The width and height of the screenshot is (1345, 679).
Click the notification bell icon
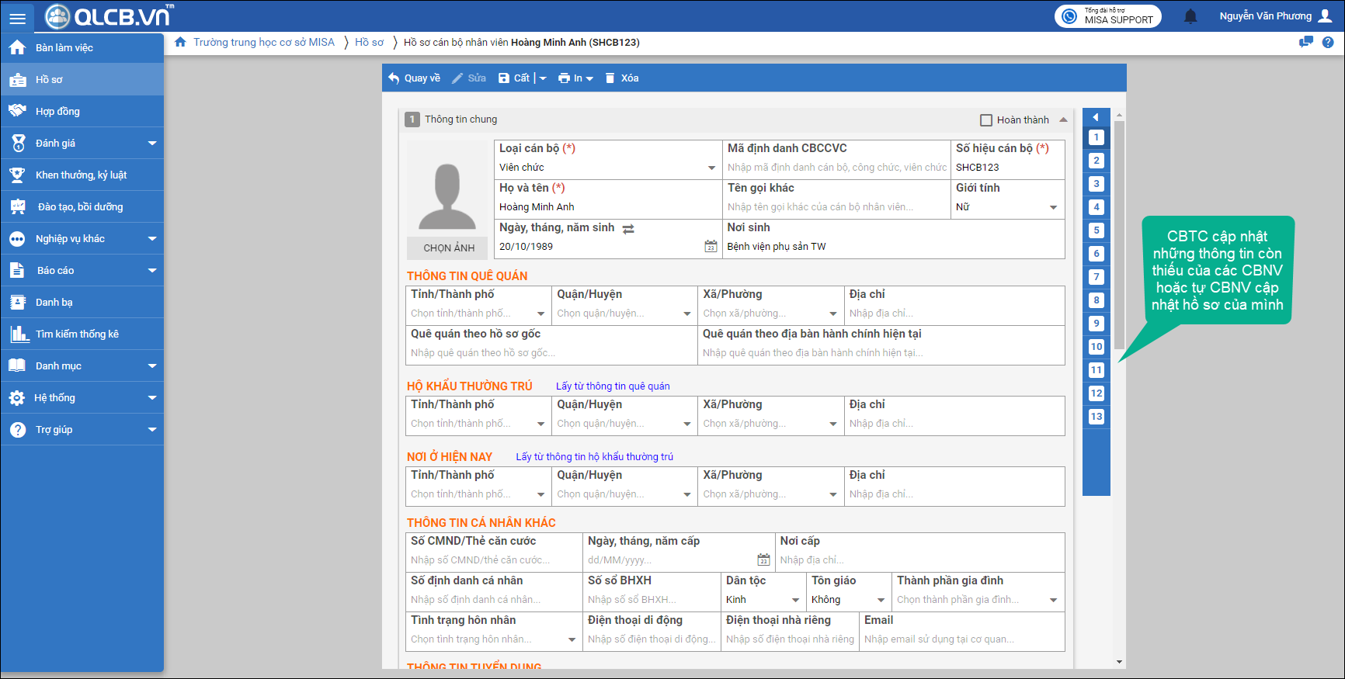point(1190,16)
